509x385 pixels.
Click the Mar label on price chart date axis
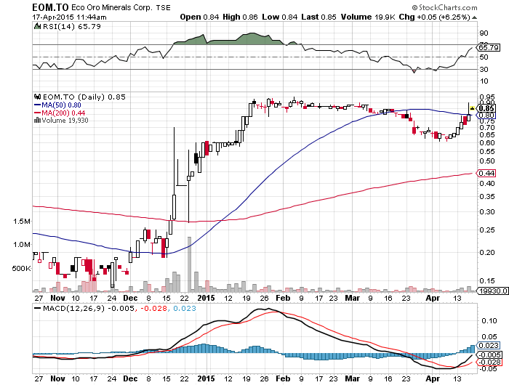(x=352, y=298)
